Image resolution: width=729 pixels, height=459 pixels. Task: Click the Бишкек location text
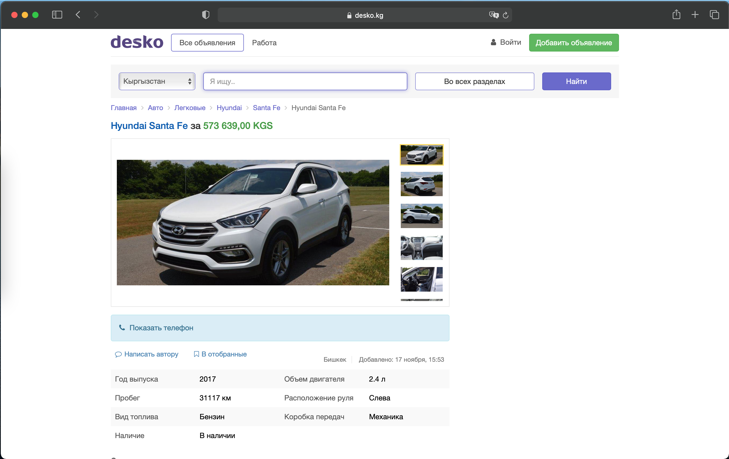click(x=335, y=360)
